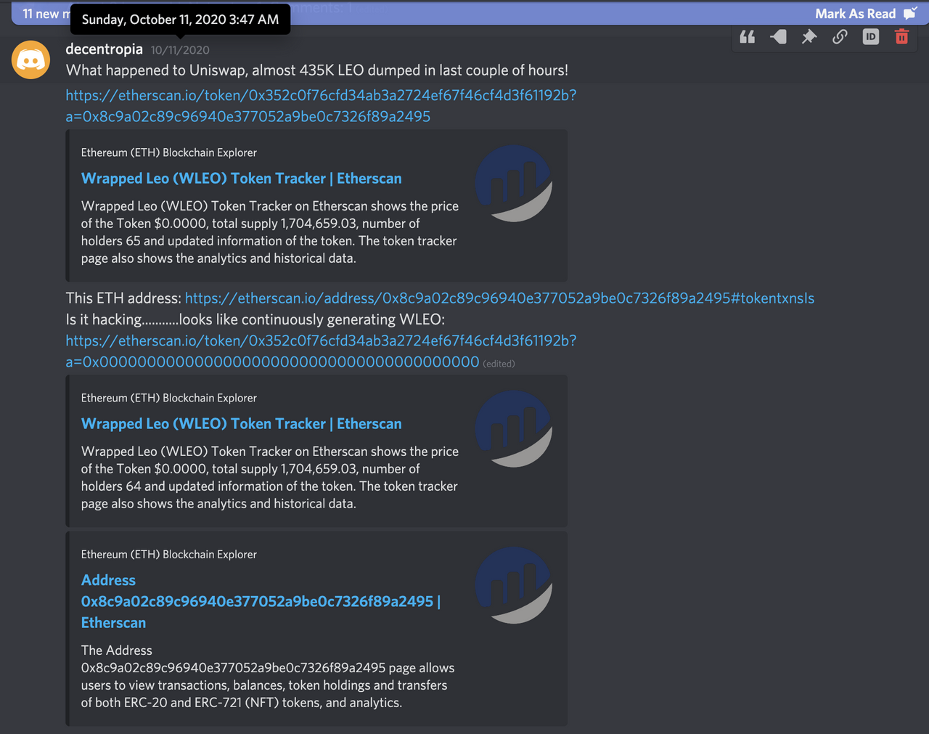This screenshot has width=929, height=734.
Task: Open the Wrapped Leo title in the 64-holders embed
Action: (x=241, y=424)
